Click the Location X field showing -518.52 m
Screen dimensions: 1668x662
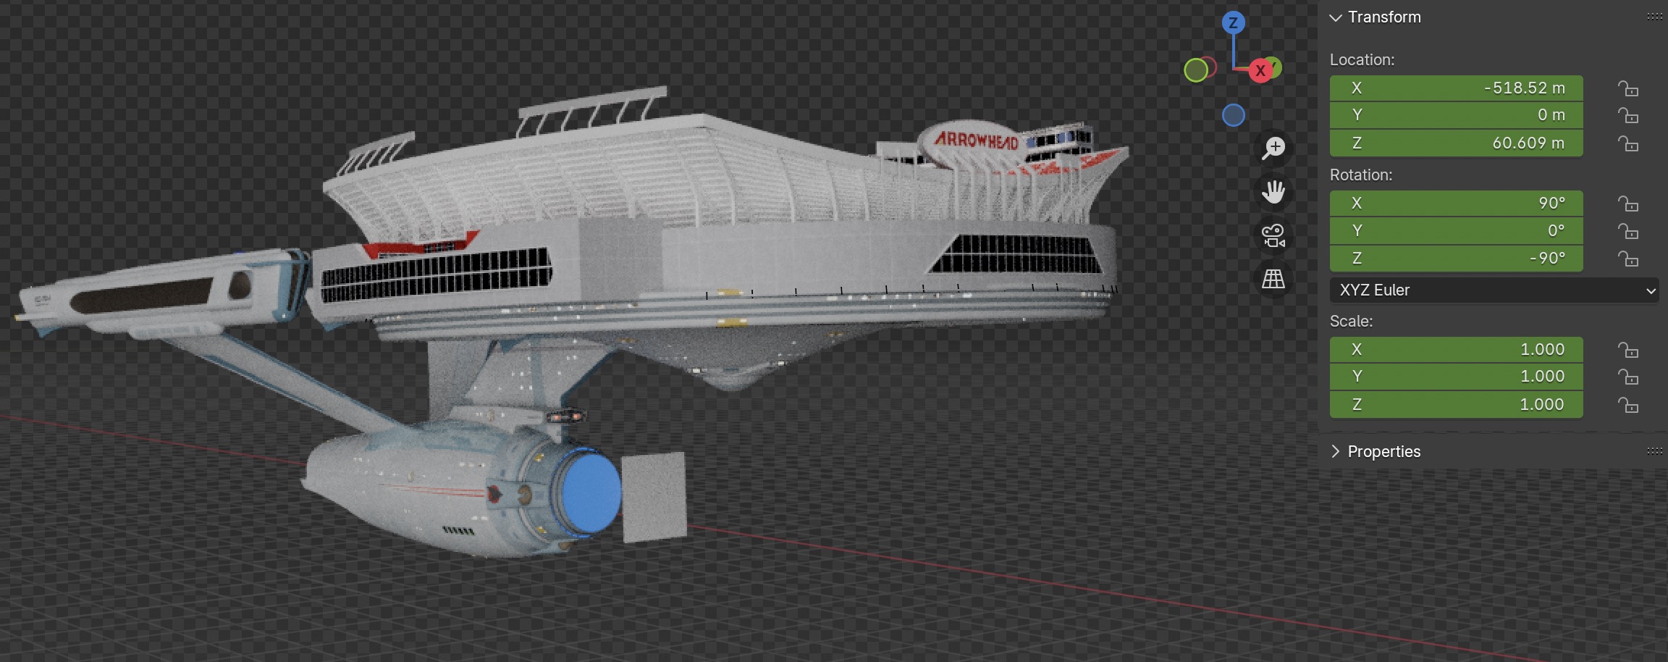click(1456, 88)
